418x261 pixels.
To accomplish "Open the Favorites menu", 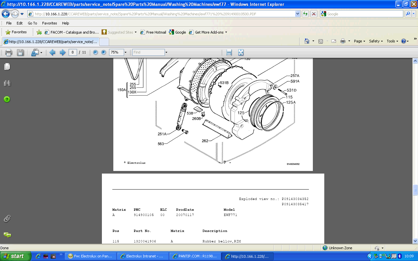I will pos(49,23).
